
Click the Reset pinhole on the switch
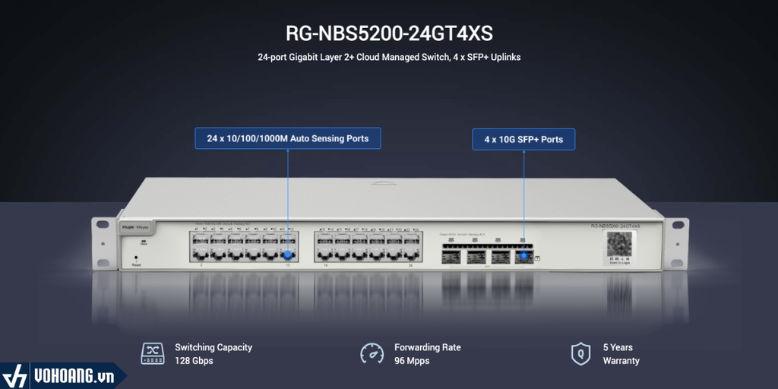point(136,258)
